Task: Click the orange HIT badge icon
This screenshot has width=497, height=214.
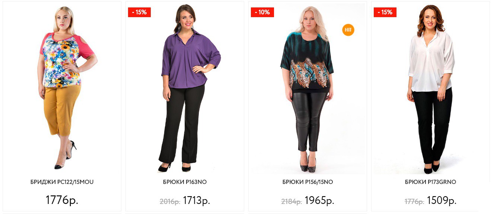Action: pyautogui.click(x=348, y=30)
